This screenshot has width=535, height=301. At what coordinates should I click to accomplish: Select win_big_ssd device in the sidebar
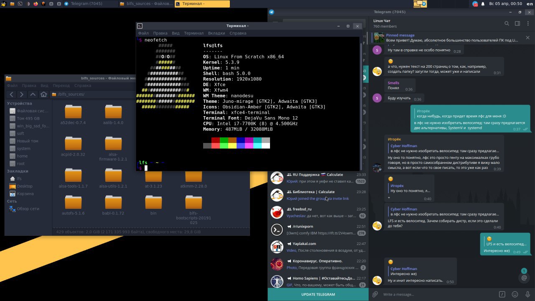click(29, 126)
